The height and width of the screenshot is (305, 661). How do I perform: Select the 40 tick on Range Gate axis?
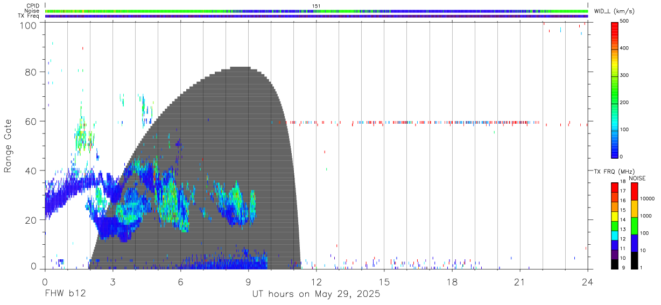pos(31,171)
